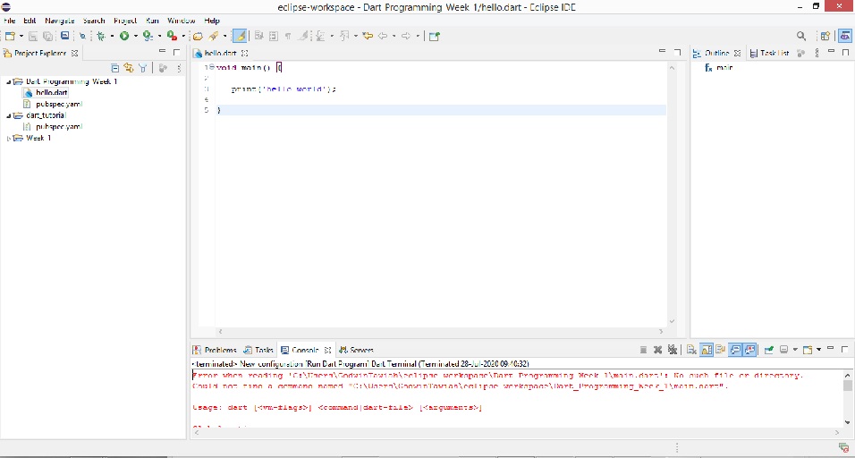Toggle Scroll Lock in Console
Viewport: 855px width, 458px height.
pos(707,350)
